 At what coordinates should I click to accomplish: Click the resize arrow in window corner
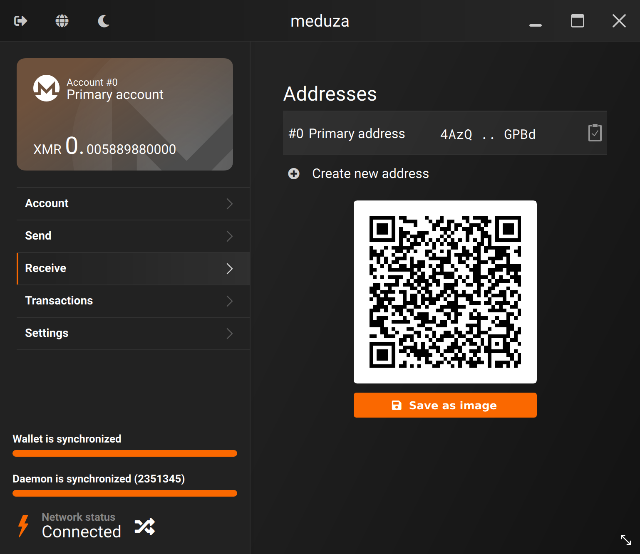[x=625, y=539]
